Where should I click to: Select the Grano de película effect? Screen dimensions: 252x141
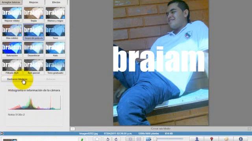[x=33, y=32]
